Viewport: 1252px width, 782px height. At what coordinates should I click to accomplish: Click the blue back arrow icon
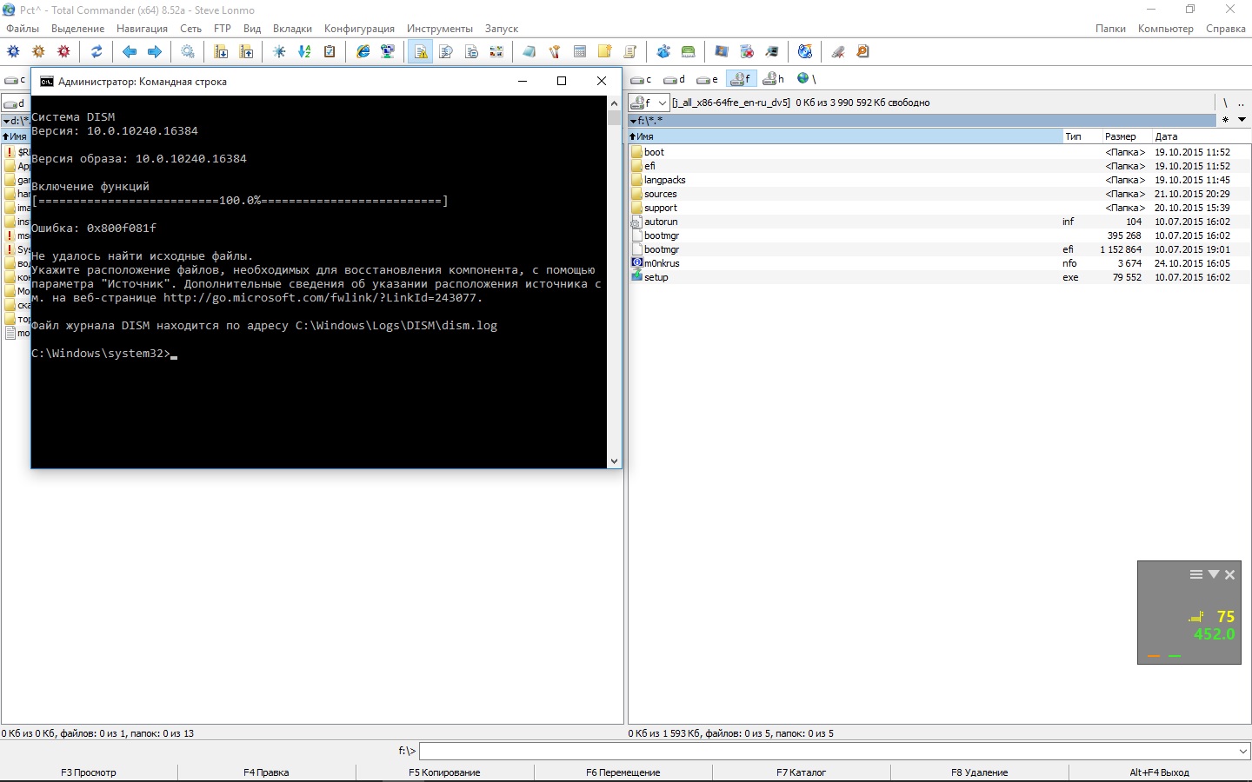130,52
